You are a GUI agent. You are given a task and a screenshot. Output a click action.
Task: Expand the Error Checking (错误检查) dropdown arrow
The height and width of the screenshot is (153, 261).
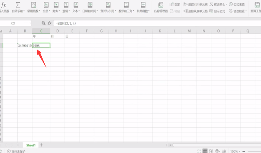(x=246, y=11)
